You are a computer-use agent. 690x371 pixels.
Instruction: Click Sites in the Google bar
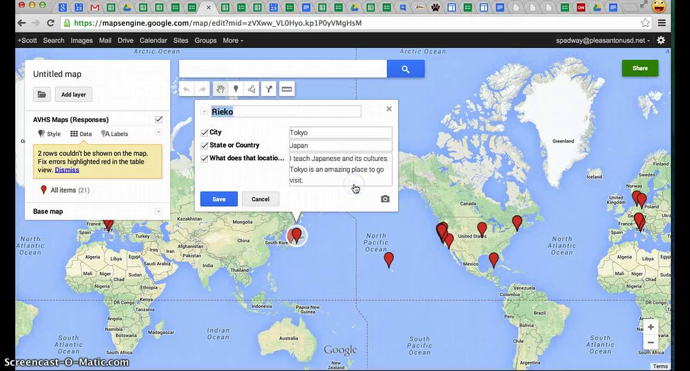click(x=181, y=40)
